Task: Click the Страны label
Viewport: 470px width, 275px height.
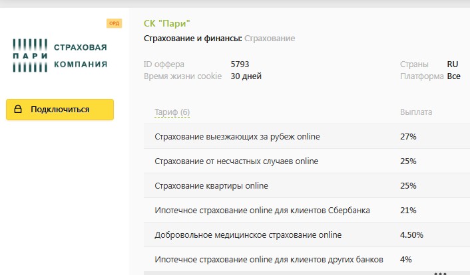Action: point(414,64)
